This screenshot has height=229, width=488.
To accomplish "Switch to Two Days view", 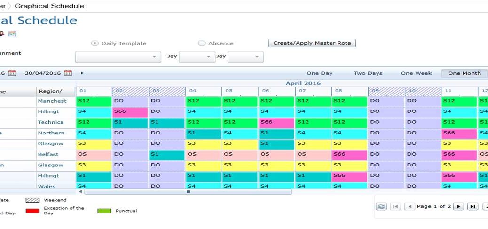I will pos(368,73).
